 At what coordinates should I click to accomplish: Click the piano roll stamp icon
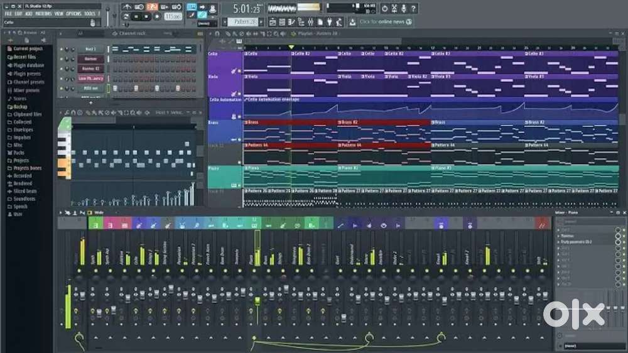point(80,112)
